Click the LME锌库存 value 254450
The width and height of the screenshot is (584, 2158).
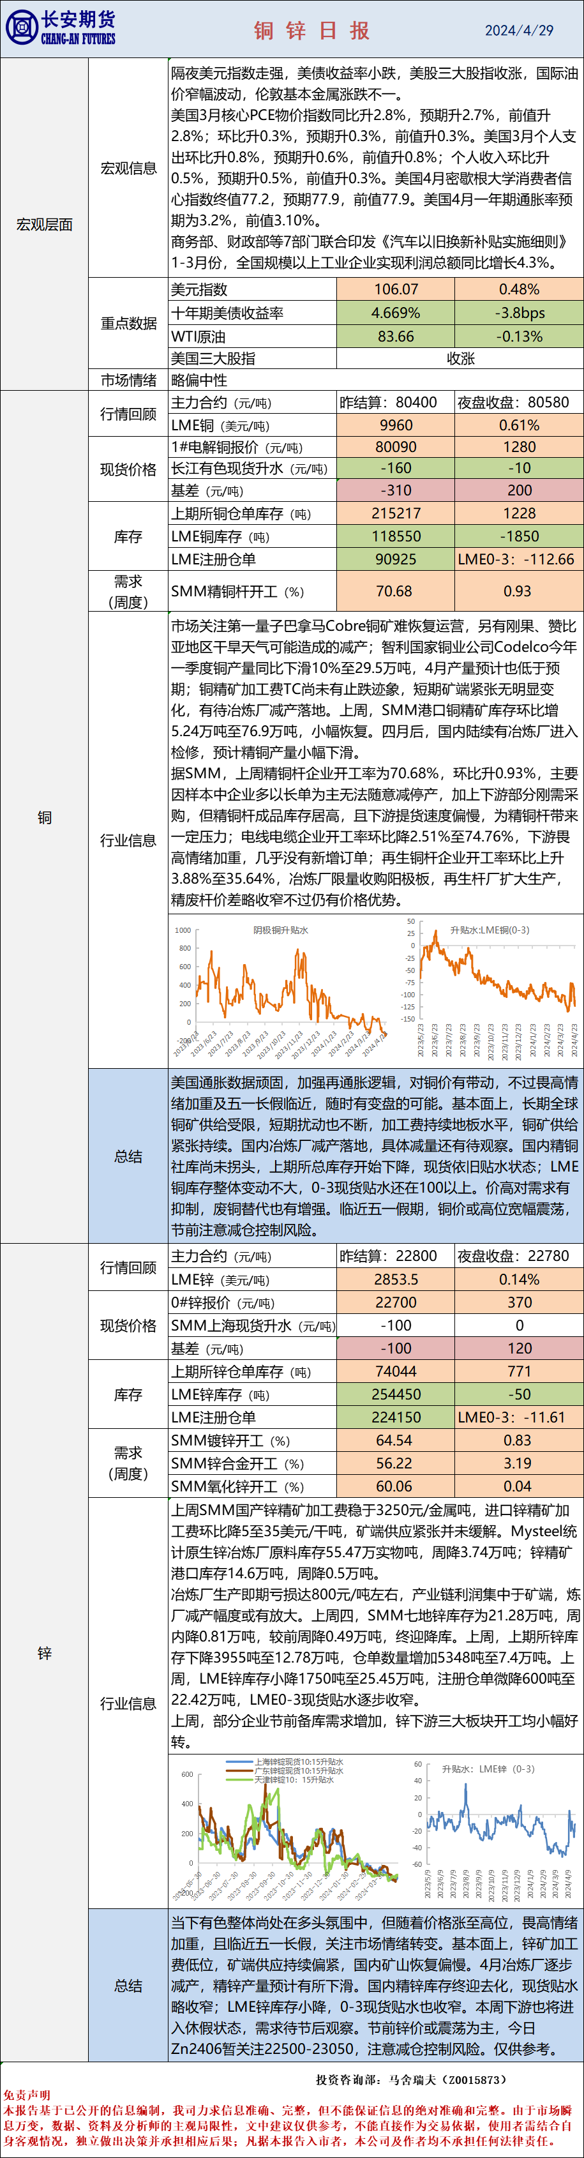[x=396, y=1394]
